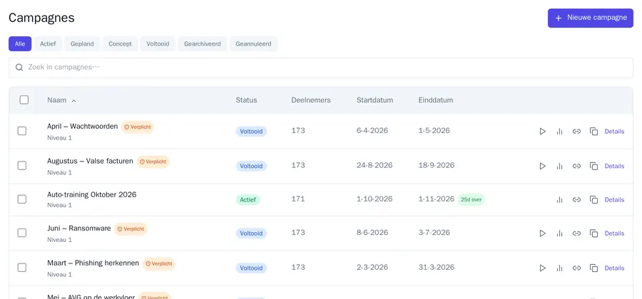Sort by the Einddatum column header
This screenshot has width=642, height=299.
click(x=436, y=100)
